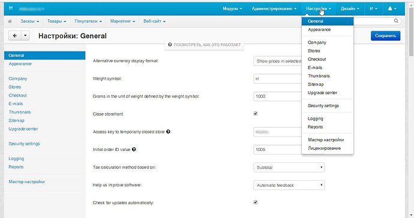414x218 pixels.
Task: Open Reports in left sidebar
Action: tap(16, 167)
